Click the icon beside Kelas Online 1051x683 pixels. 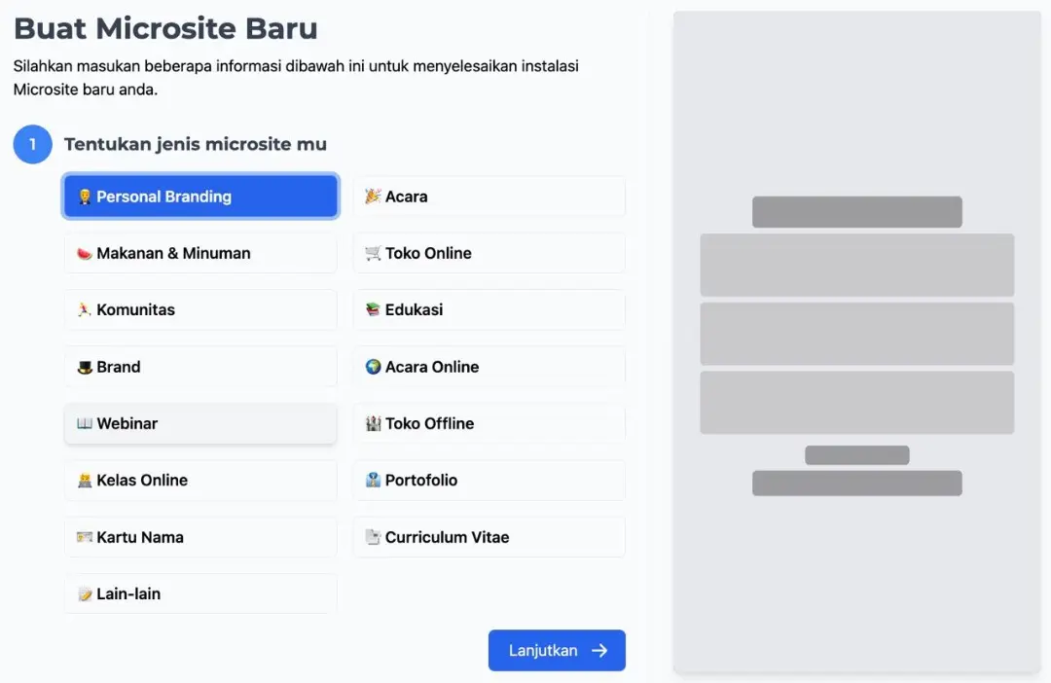click(85, 480)
